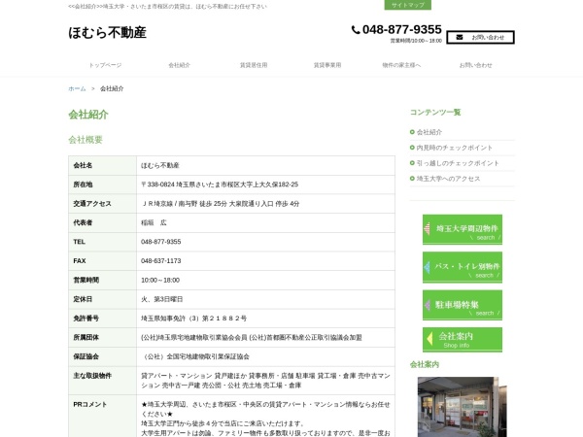Open 会社紹介 link in コンテンツ一覧 sidebar
The height and width of the screenshot is (437, 583).
coord(429,132)
